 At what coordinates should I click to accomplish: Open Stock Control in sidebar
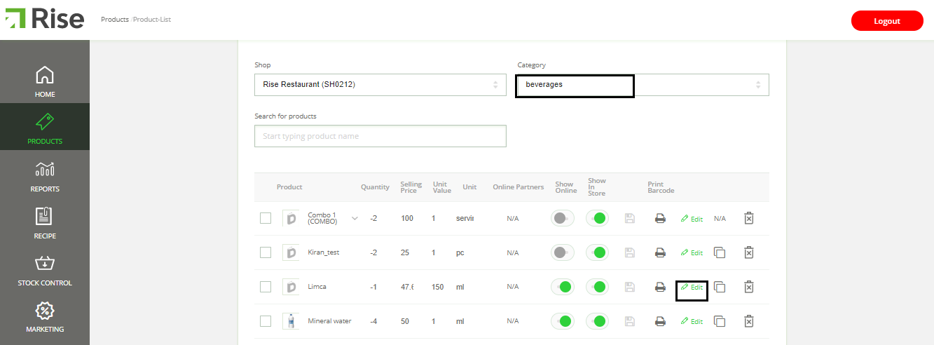45,270
